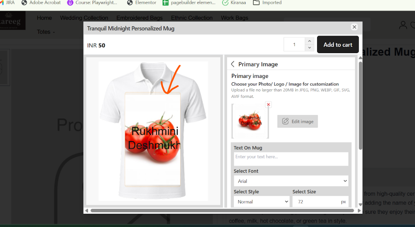
Task: Click the horizontal scrollbar right arrow
Action: [x=359, y=210]
